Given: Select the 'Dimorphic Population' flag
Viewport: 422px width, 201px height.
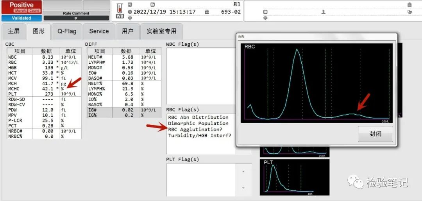Looking at the screenshot, I should click(198, 124).
